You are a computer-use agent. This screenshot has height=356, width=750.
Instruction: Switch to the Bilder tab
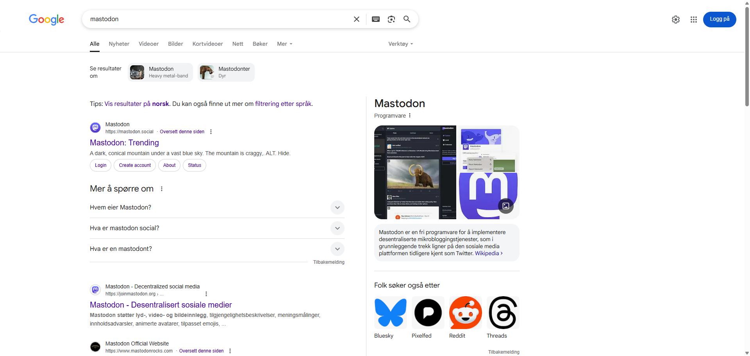176,44
